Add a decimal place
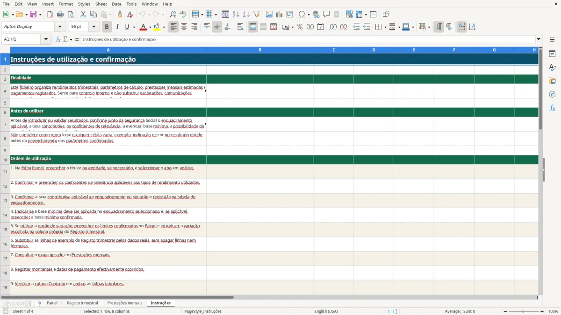Viewport: 561px width, 315px height. tap(333, 27)
